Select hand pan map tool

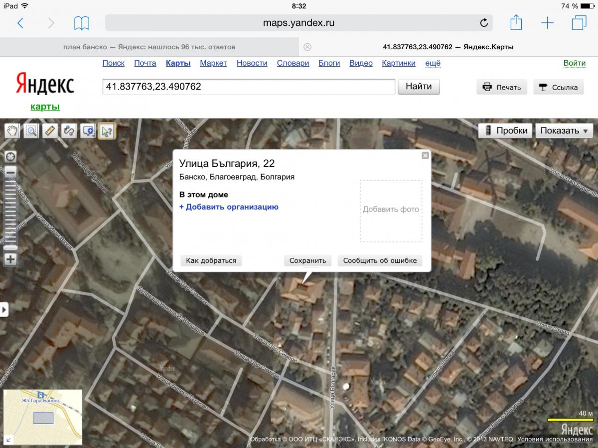(x=12, y=131)
